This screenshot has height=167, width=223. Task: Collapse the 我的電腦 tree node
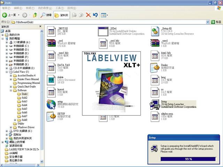click(2, 39)
